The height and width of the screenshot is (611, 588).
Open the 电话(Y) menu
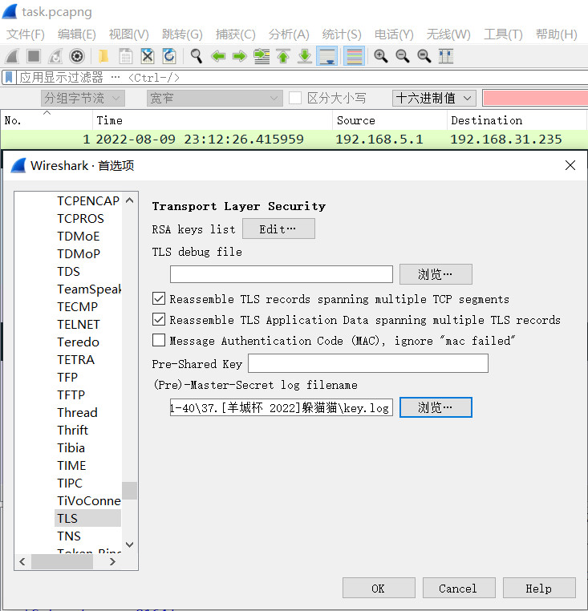click(x=394, y=34)
